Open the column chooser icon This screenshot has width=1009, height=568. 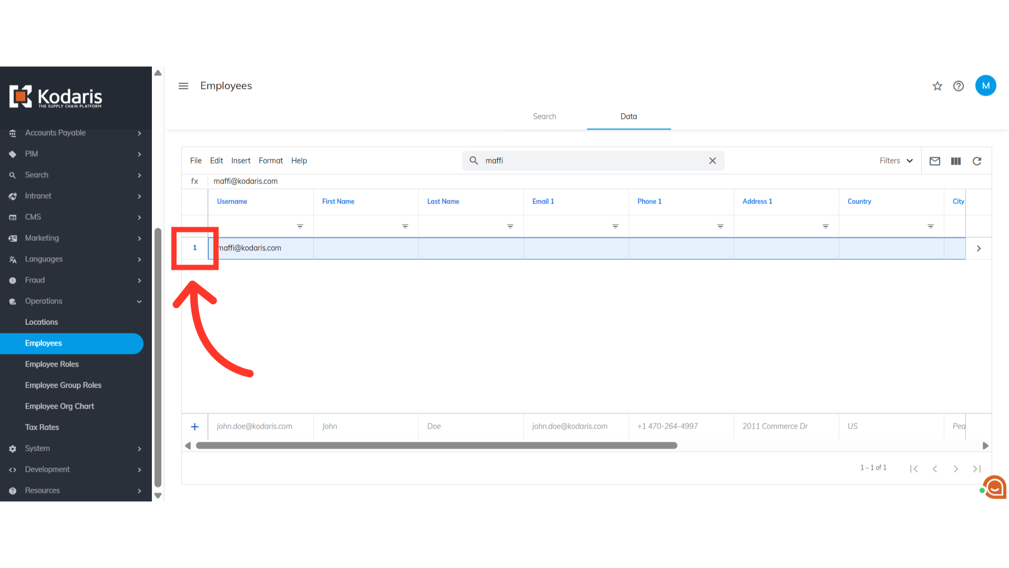(956, 161)
